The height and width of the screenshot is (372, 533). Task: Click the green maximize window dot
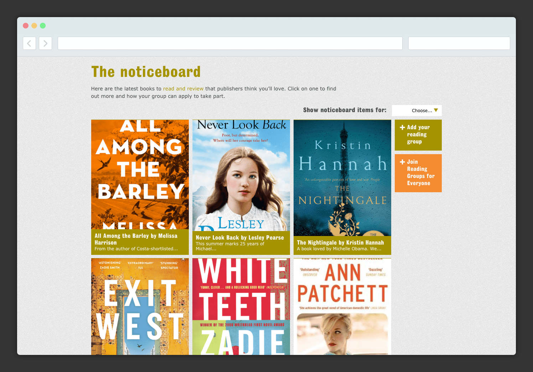[43, 26]
